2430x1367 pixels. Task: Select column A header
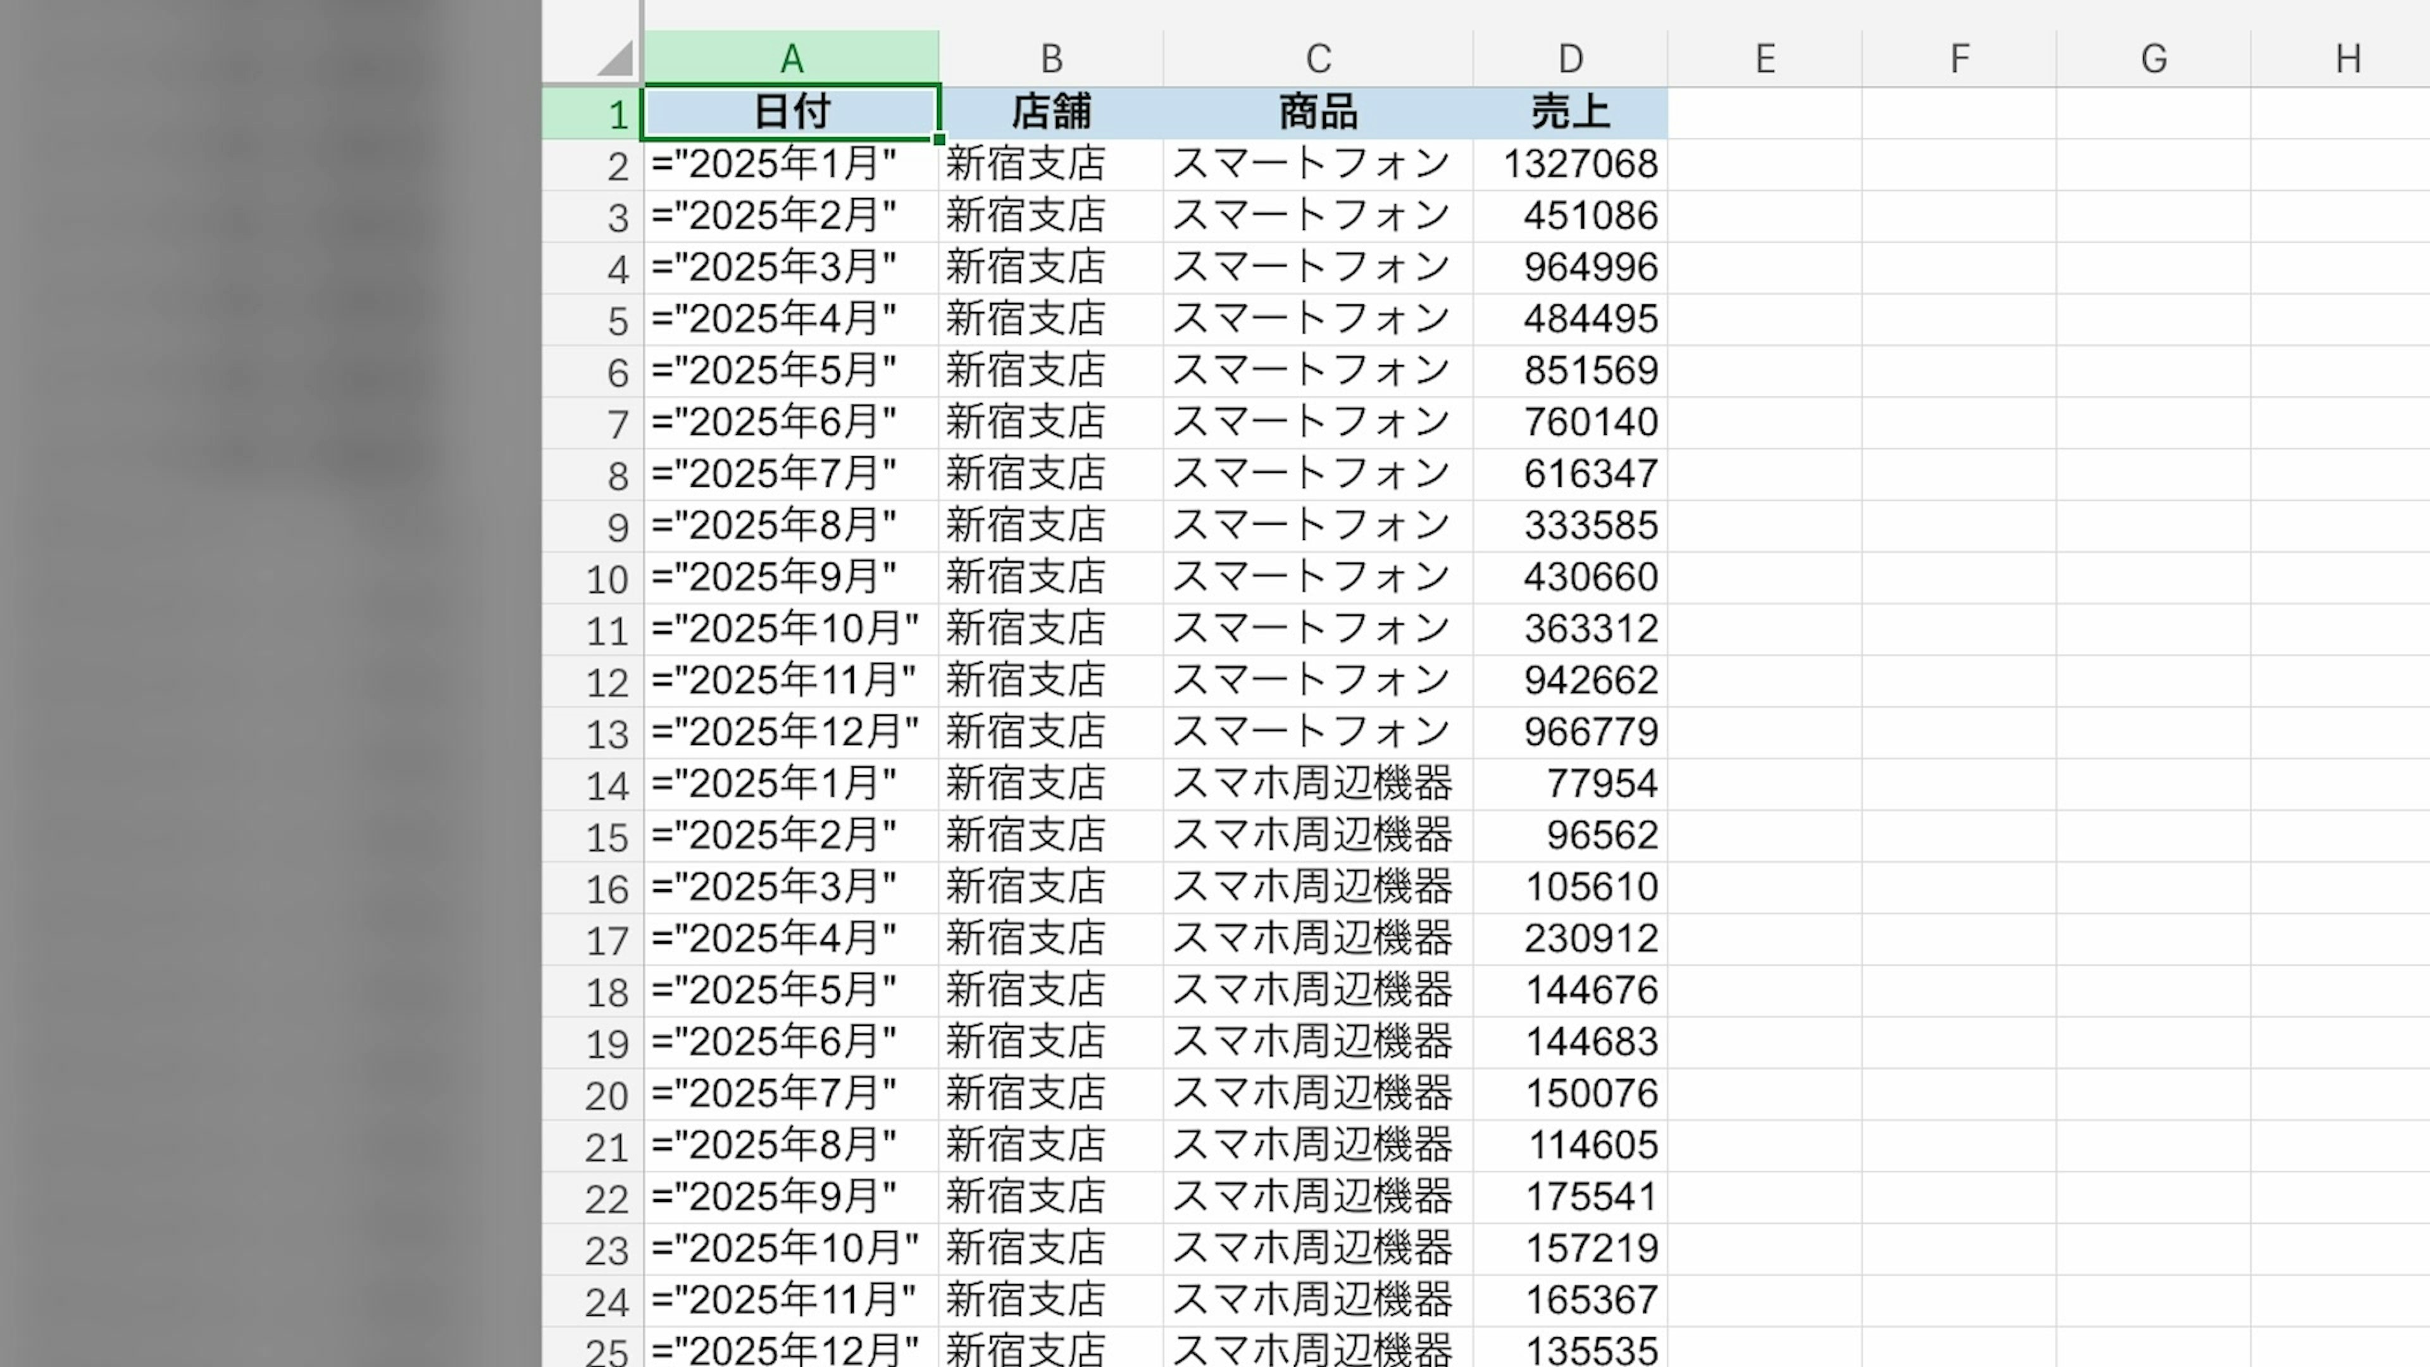(792, 58)
